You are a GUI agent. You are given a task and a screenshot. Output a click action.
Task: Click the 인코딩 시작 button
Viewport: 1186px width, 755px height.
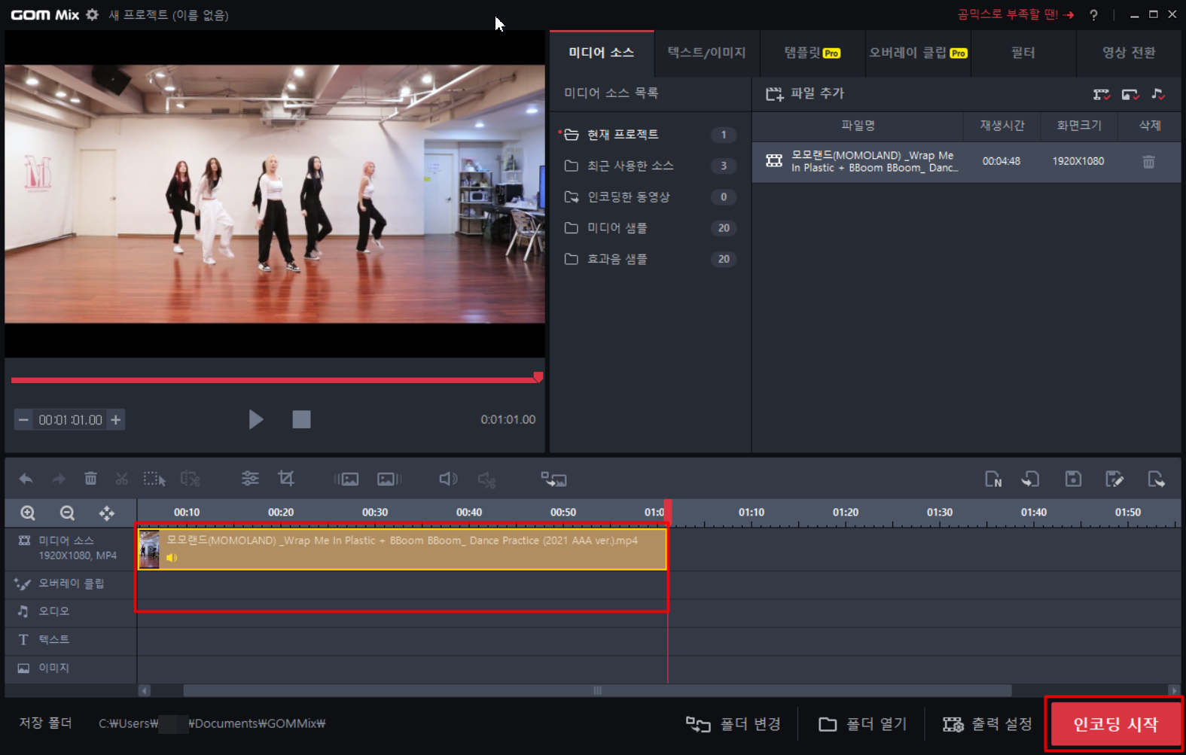tap(1115, 724)
